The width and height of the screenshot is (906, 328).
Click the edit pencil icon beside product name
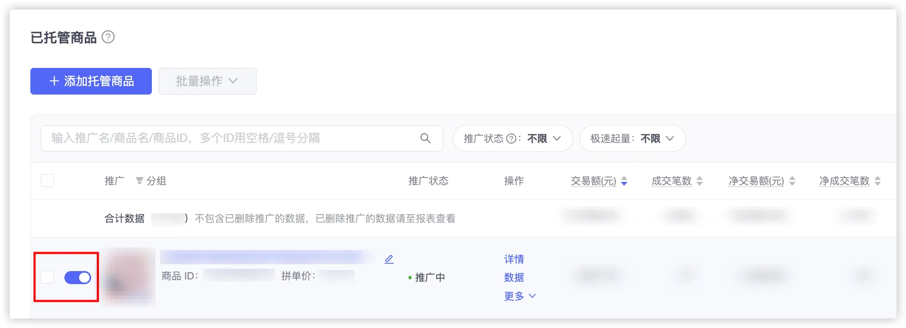[389, 260]
